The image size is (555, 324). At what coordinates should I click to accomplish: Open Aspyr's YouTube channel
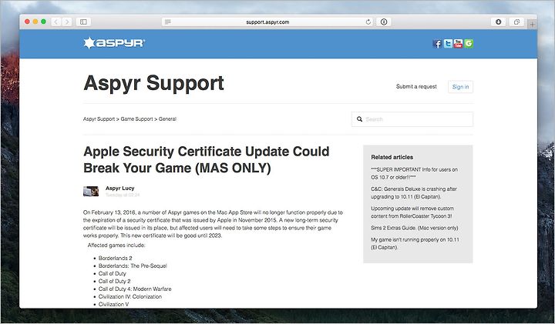click(458, 43)
